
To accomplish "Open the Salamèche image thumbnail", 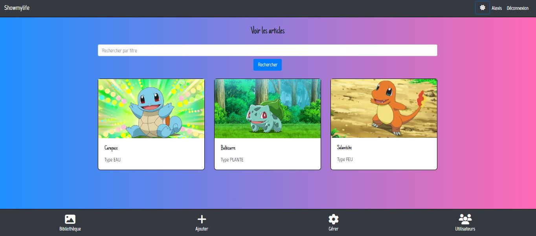I will click(384, 108).
